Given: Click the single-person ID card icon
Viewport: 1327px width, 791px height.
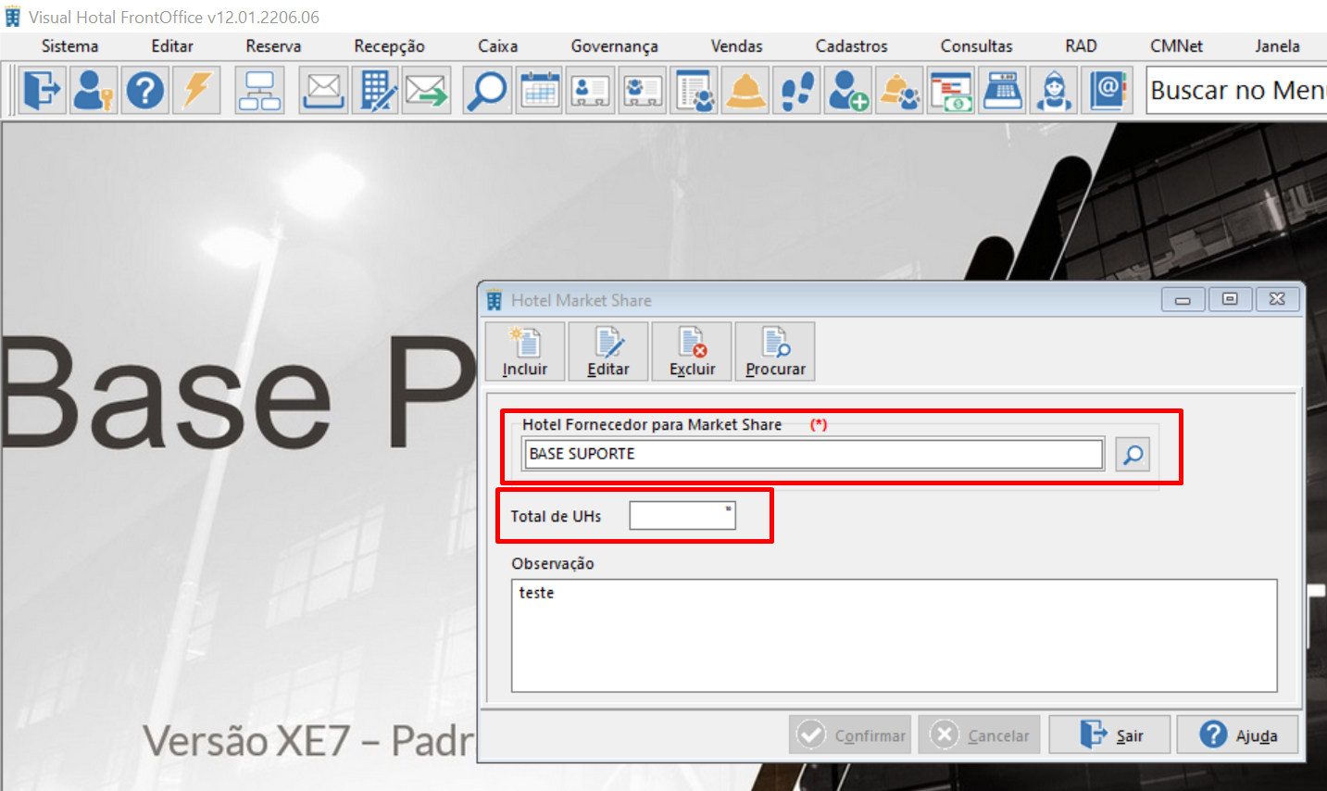Looking at the screenshot, I should tap(591, 91).
